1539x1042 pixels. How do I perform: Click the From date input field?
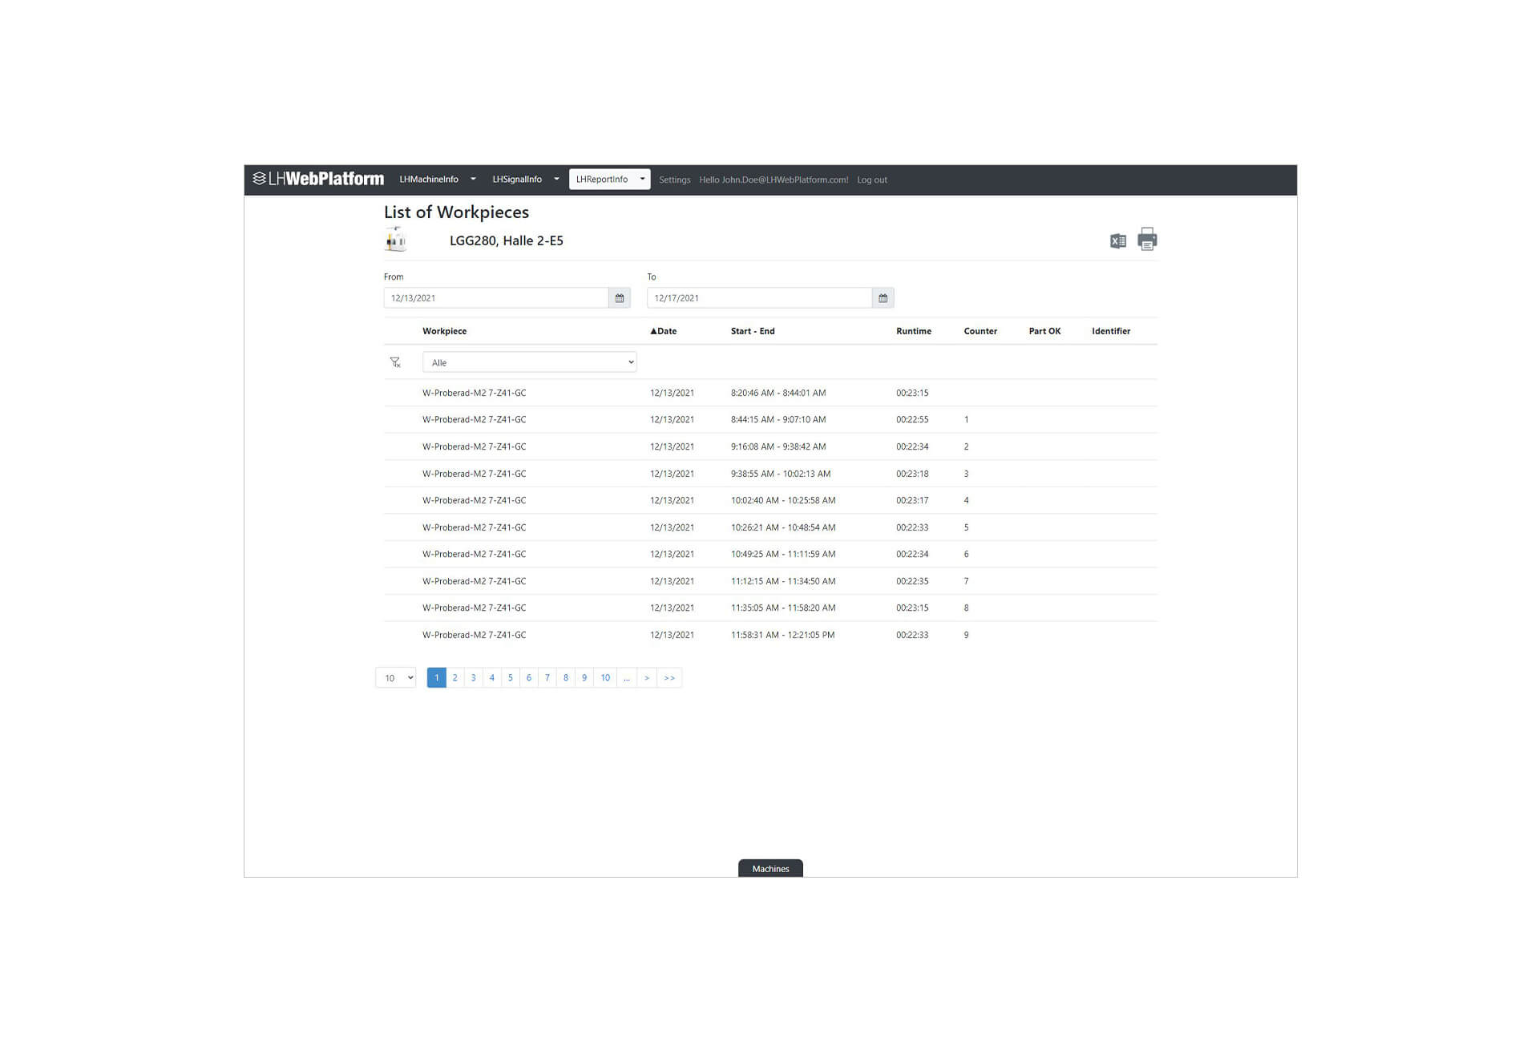(495, 298)
